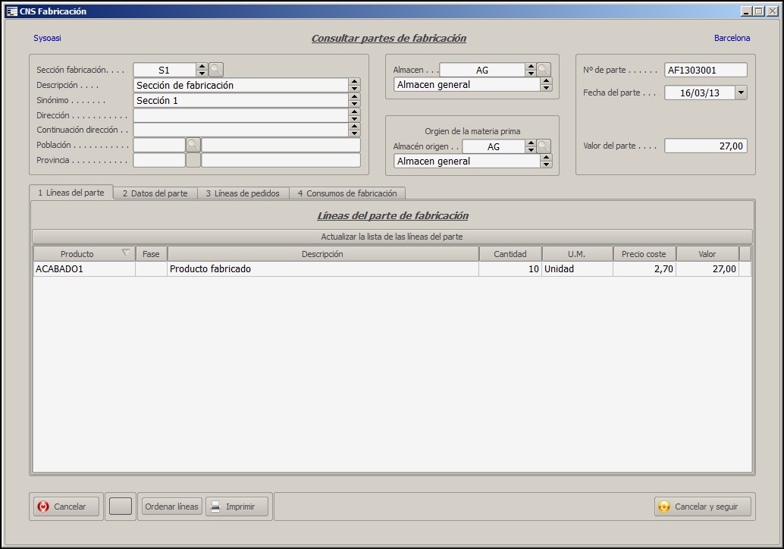Close the CNS Fabricación window
Image resolution: width=784 pixels, height=549 pixels.
click(x=772, y=11)
